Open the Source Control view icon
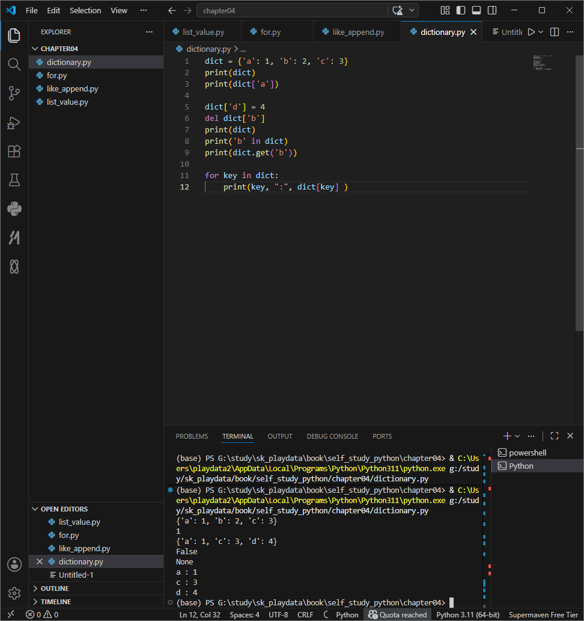Viewport: 584px width, 621px height. tap(14, 93)
